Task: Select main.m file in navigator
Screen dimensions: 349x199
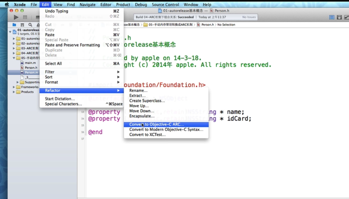Action: coord(30,63)
